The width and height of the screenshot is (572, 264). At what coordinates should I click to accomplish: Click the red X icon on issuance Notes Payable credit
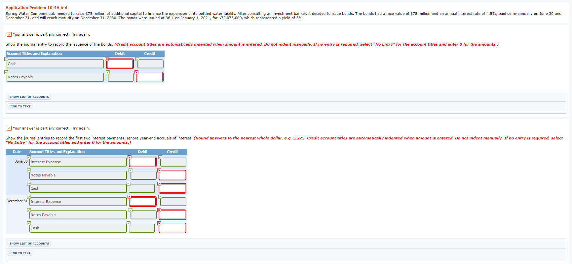(136, 72)
